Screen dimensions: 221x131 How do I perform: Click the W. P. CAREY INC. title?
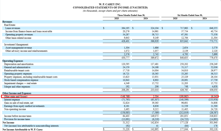[110, 4]
